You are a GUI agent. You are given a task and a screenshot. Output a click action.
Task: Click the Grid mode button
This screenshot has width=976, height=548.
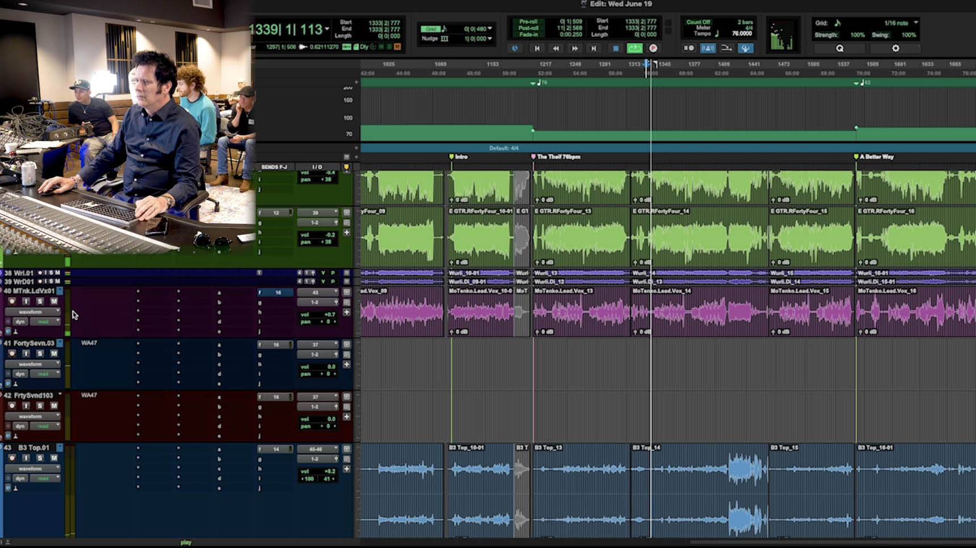(431, 29)
